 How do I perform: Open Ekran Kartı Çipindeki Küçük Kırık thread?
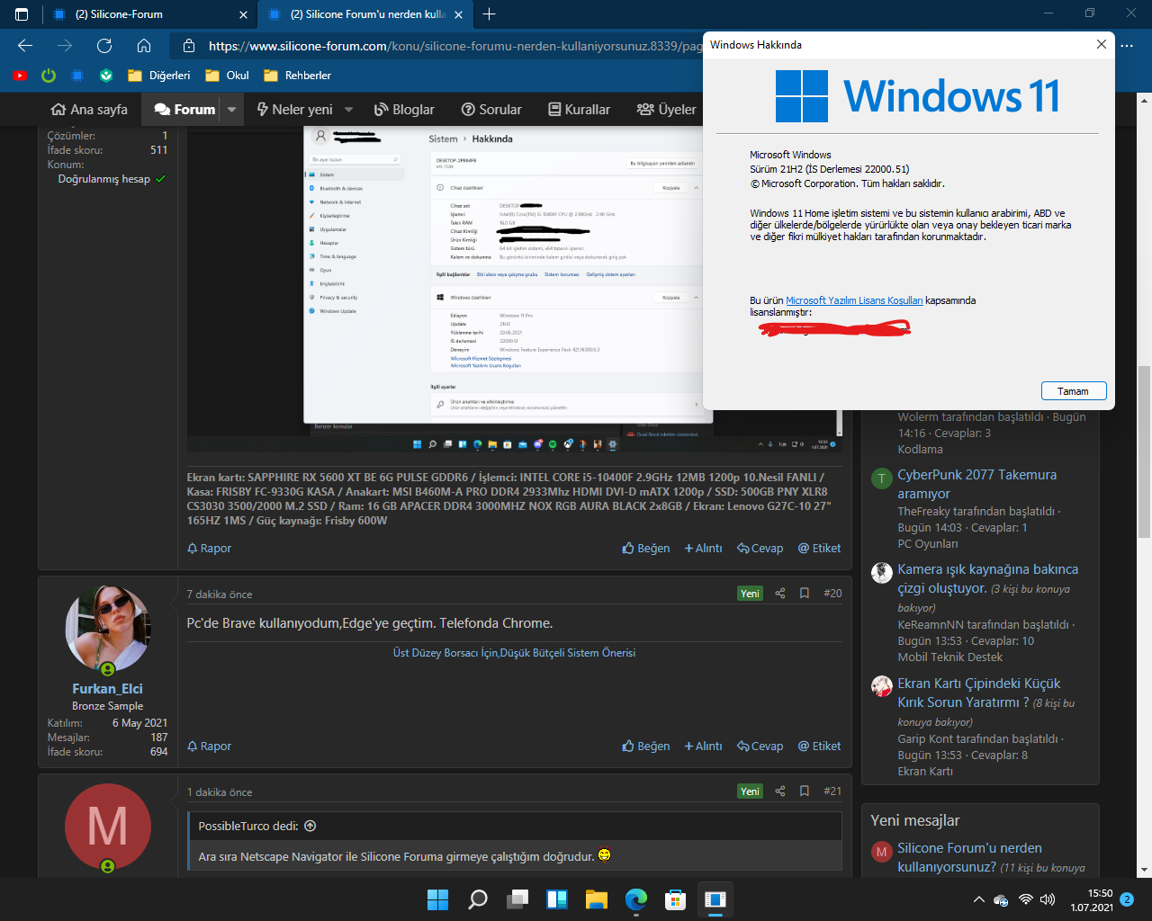(x=979, y=693)
